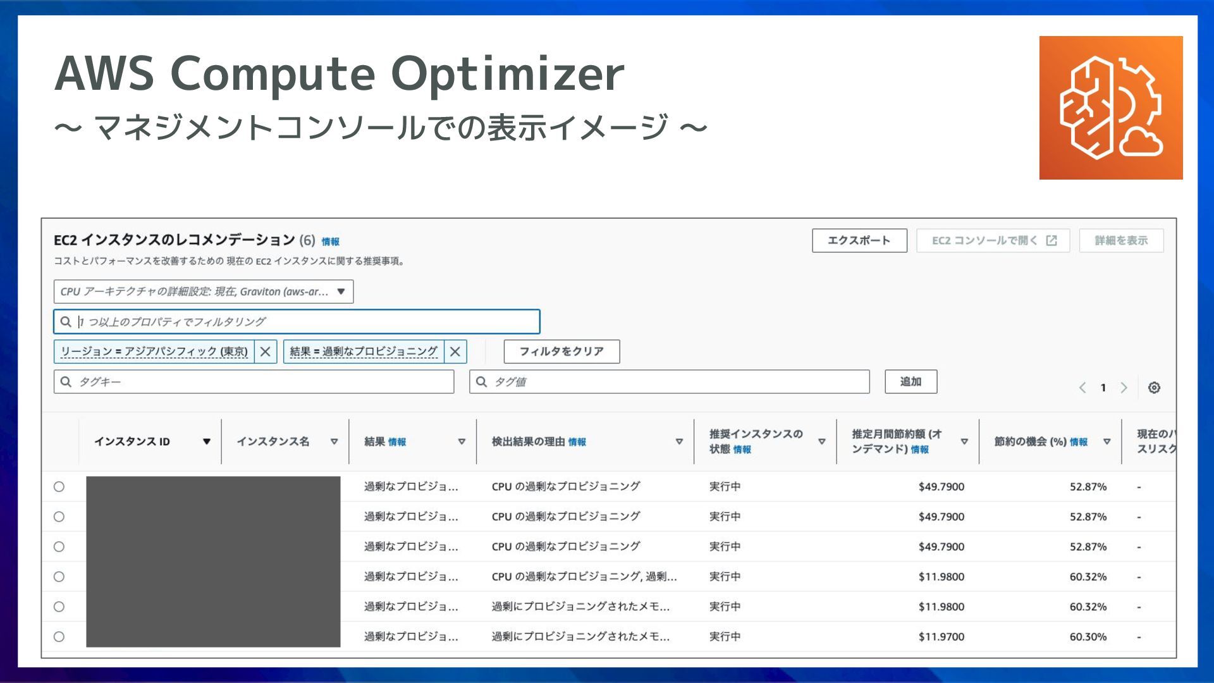Click the 追加 button
The height and width of the screenshot is (683, 1214).
click(x=910, y=382)
